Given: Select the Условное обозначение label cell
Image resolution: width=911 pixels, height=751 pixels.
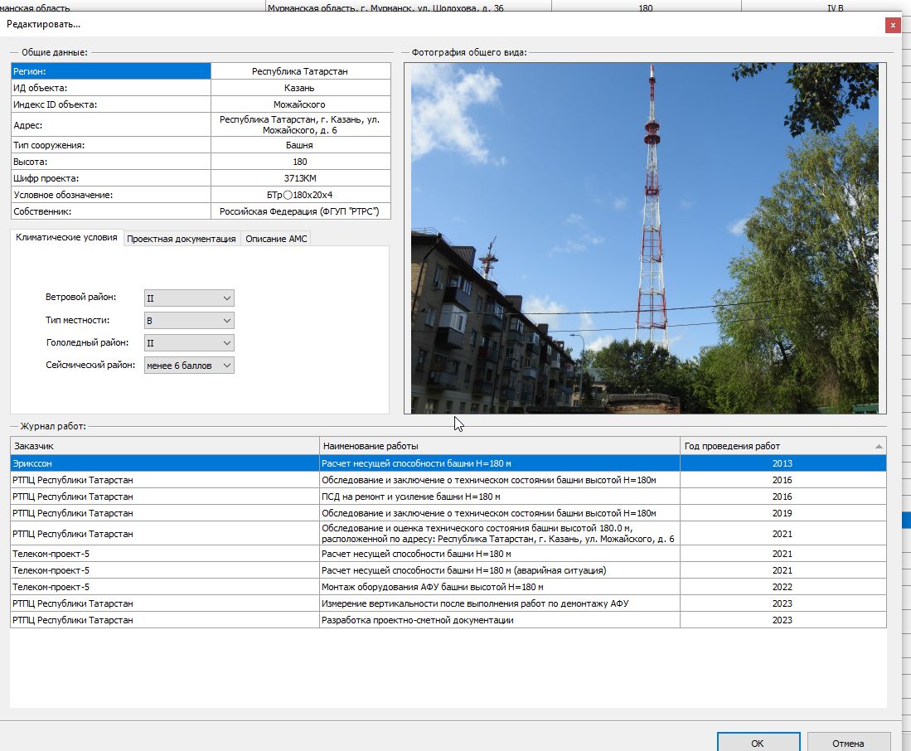Looking at the screenshot, I should pos(110,195).
